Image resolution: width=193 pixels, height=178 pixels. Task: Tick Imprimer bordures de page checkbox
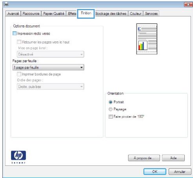point(19,74)
